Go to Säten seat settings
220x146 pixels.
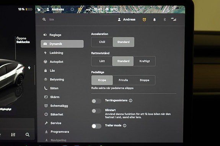click(x=51, y=88)
